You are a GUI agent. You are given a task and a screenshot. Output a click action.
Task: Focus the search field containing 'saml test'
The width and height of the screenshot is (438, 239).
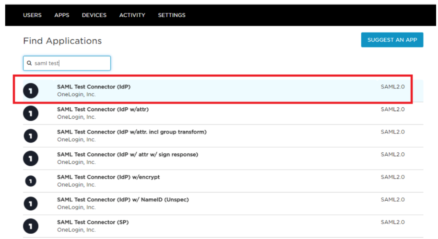(x=71, y=63)
